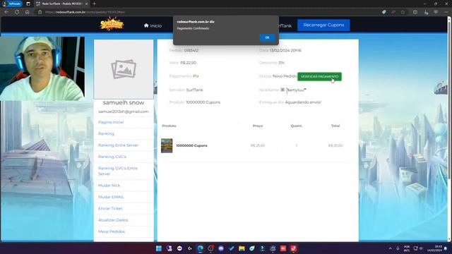
Task: Open Ranking GVG's sidebar link
Action: (112, 157)
